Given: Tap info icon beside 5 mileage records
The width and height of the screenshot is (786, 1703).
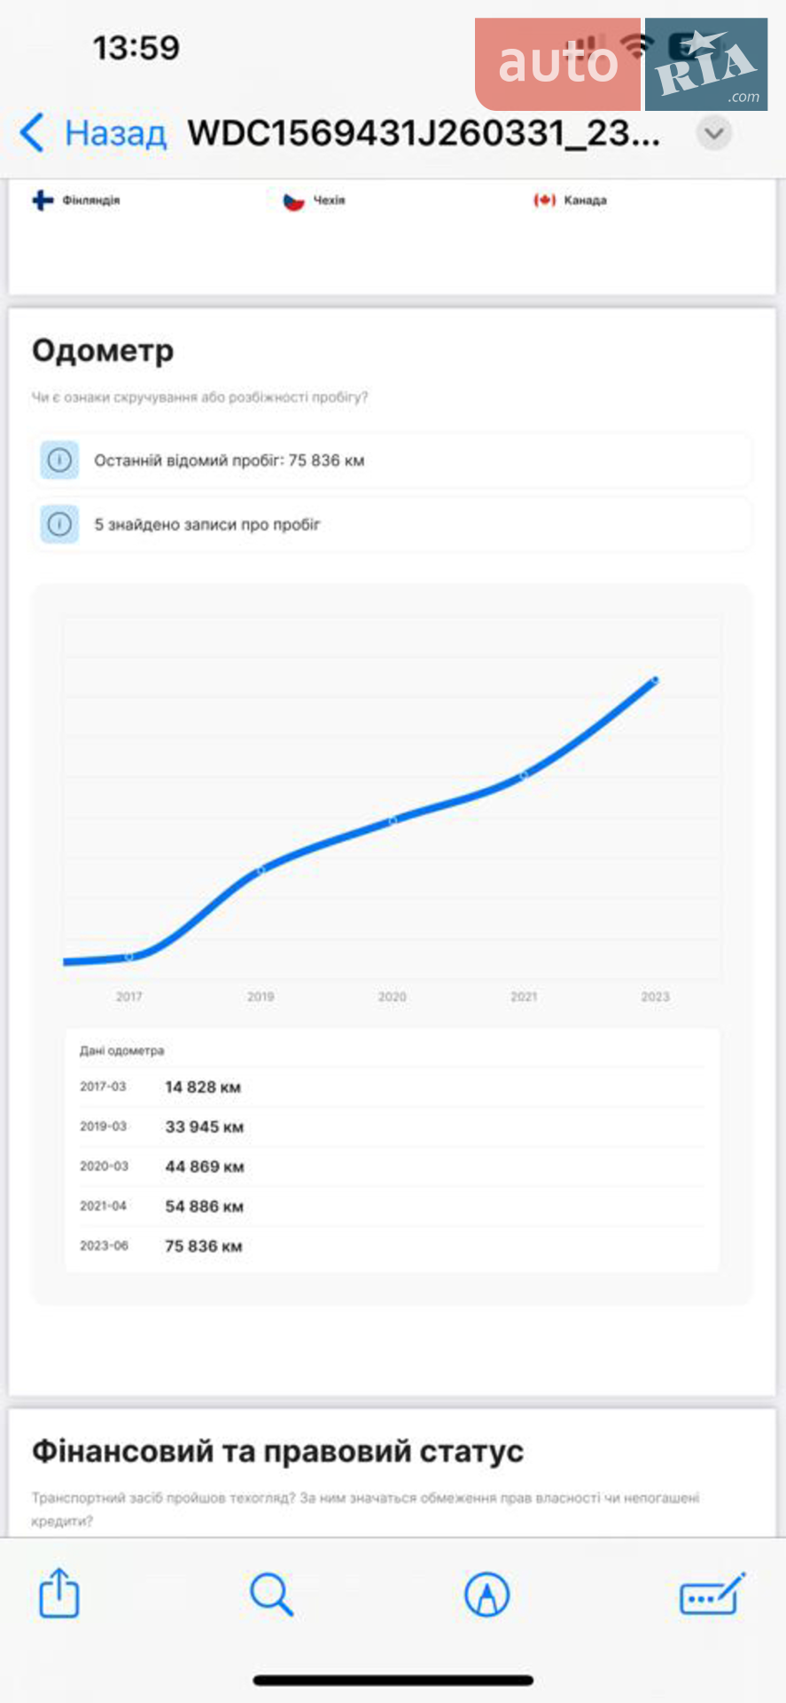Looking at the screenshot, I should [59, 524].
